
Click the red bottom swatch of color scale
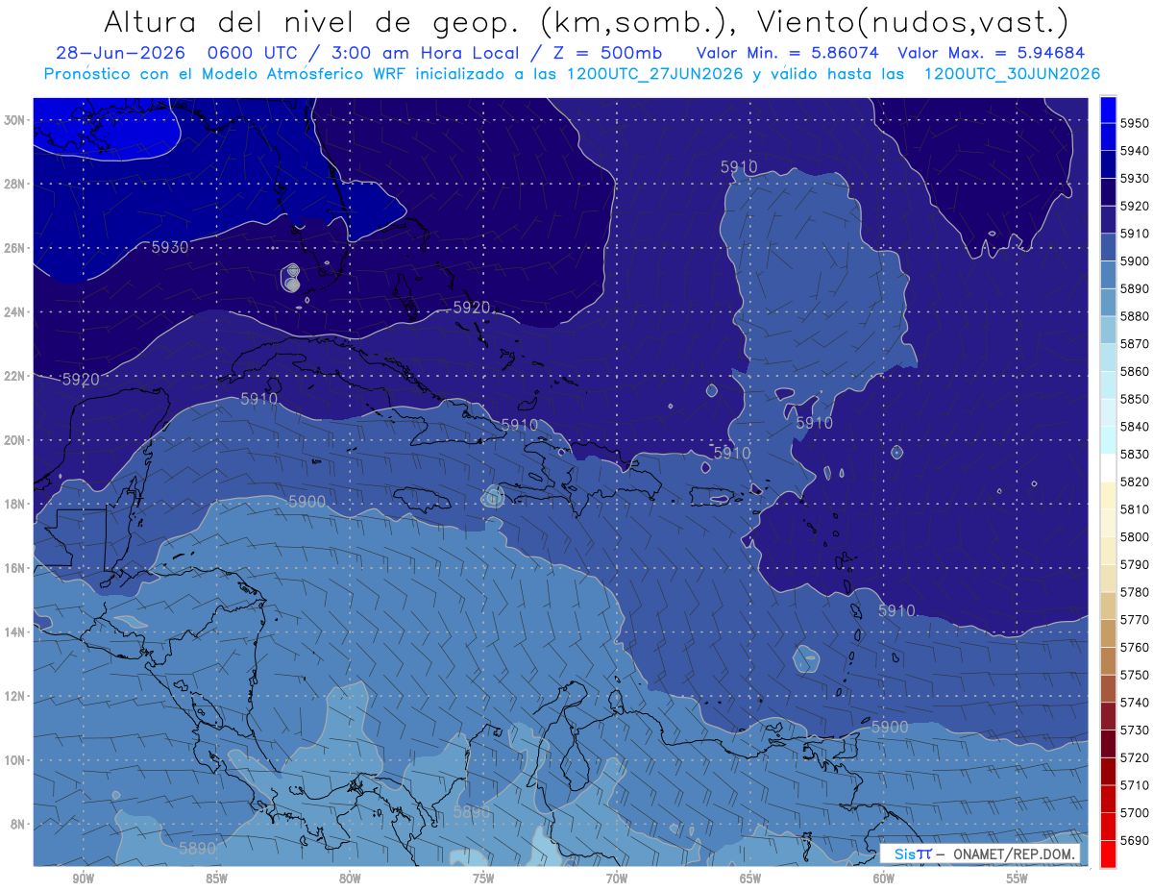pos(1108,854)
